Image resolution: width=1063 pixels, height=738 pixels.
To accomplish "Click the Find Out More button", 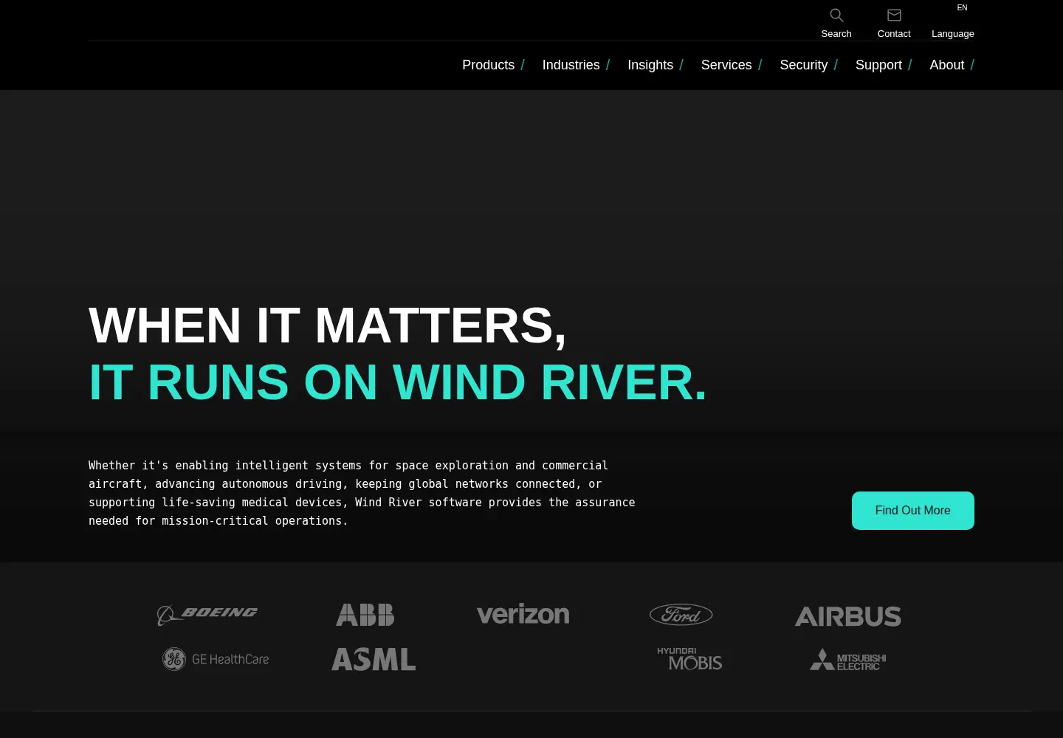I will (x=913, y=511).
